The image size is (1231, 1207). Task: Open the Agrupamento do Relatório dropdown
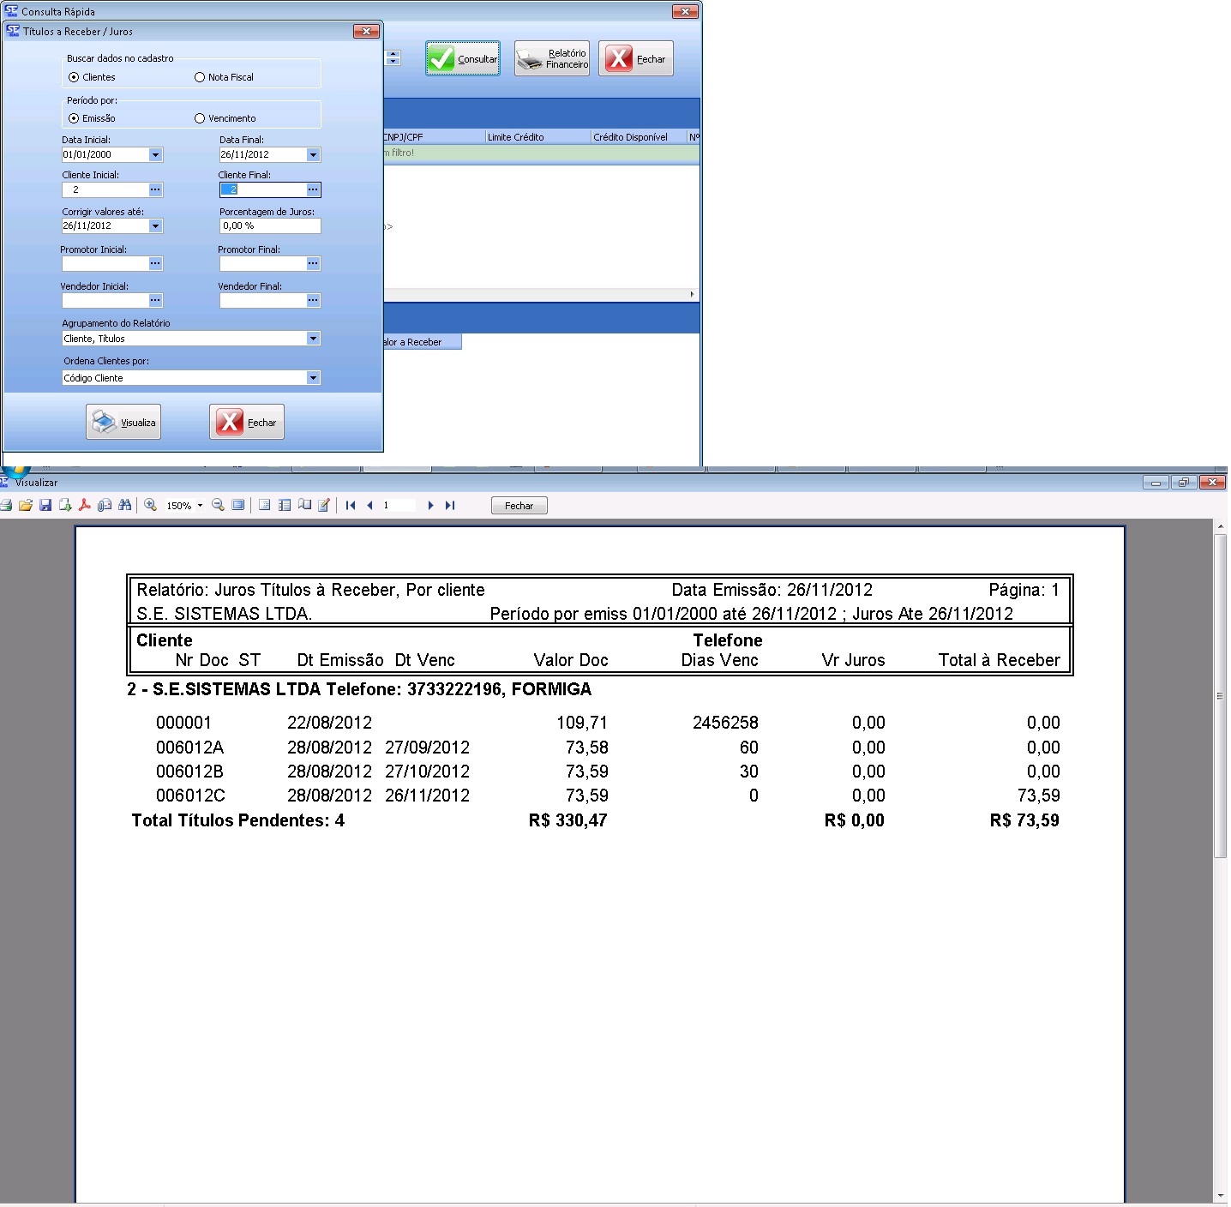click(x=313, y=339)
